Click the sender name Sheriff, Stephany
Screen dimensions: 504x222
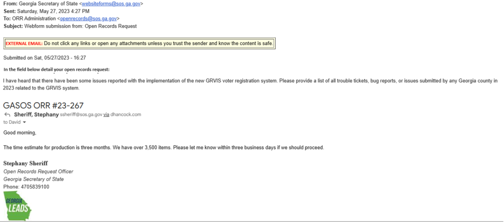36,114
